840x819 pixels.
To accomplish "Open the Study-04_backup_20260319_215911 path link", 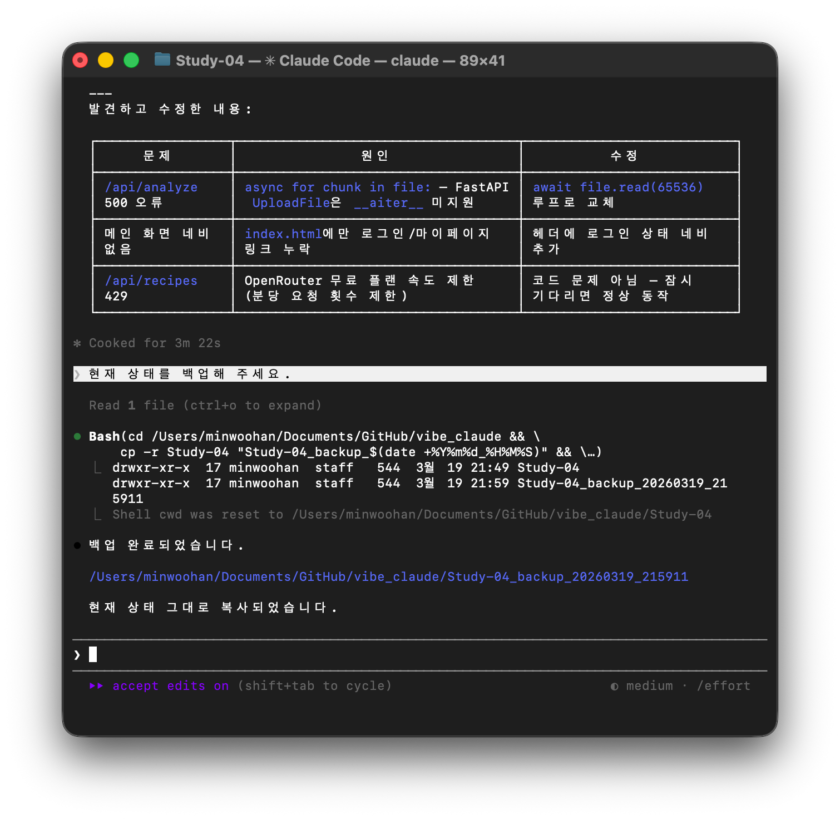I will click(x=389, y=577).
